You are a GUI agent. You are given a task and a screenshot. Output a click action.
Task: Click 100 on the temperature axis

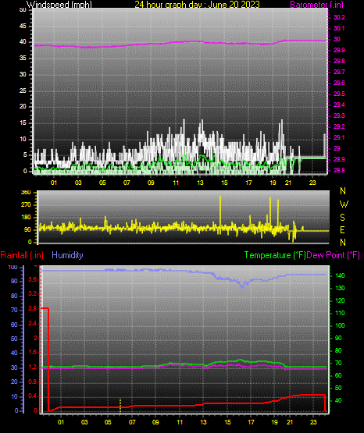340,325
